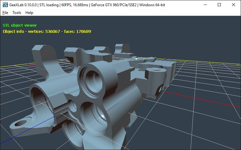Open the File menu

5,13
